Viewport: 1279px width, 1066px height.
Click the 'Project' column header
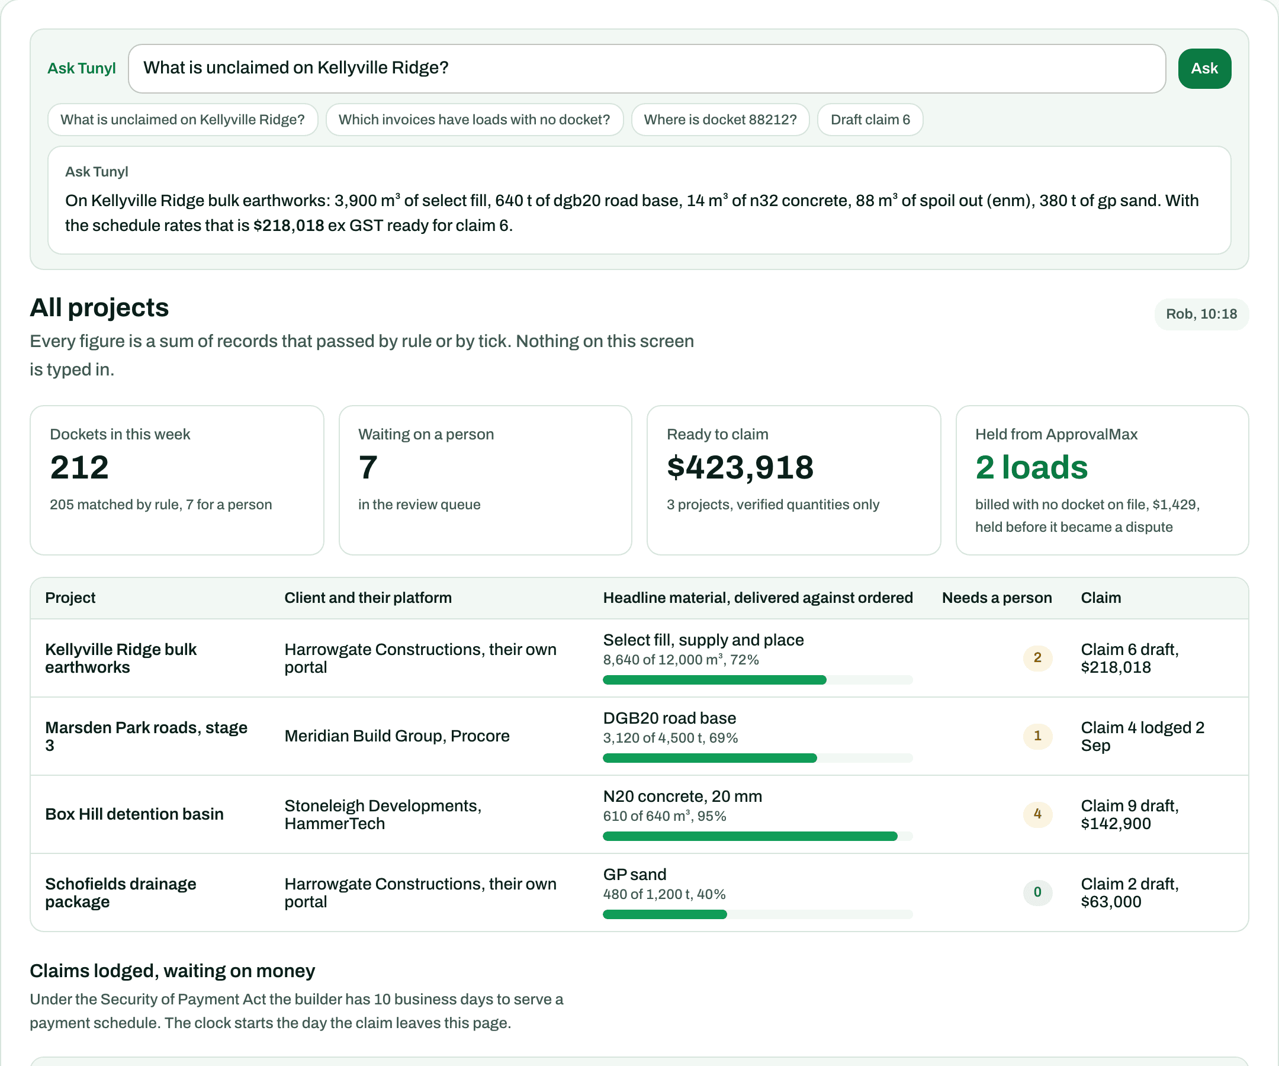[70, 598]
